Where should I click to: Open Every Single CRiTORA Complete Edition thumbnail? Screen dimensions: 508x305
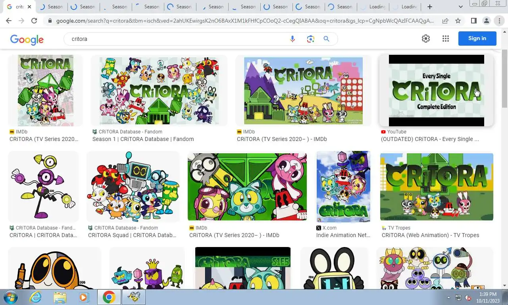coord(437,91)
